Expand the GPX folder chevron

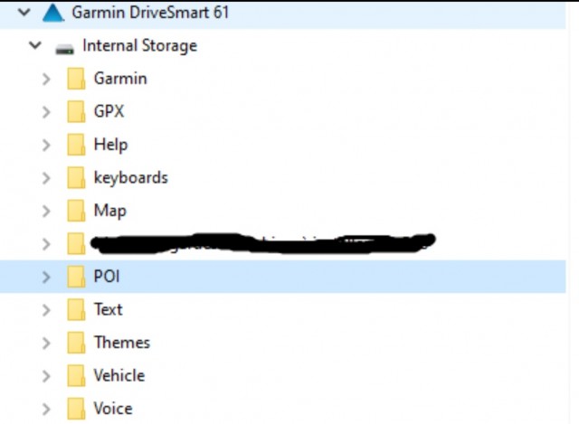46,112
